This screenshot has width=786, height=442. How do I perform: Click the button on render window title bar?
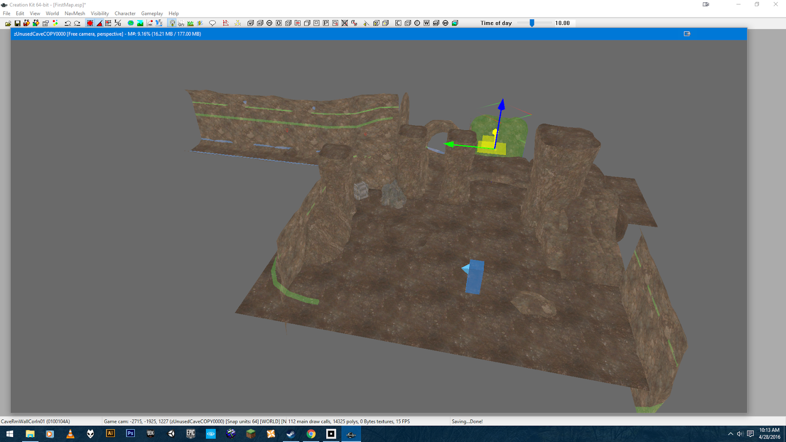point(686,34)
